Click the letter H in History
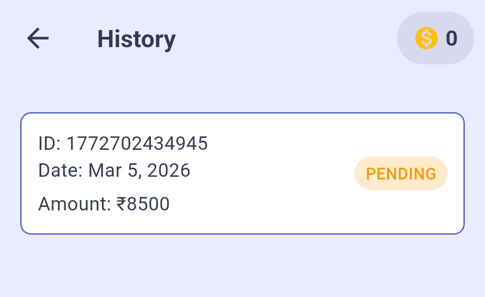Viewport: 485px width, 297px height. coord(105,39)
